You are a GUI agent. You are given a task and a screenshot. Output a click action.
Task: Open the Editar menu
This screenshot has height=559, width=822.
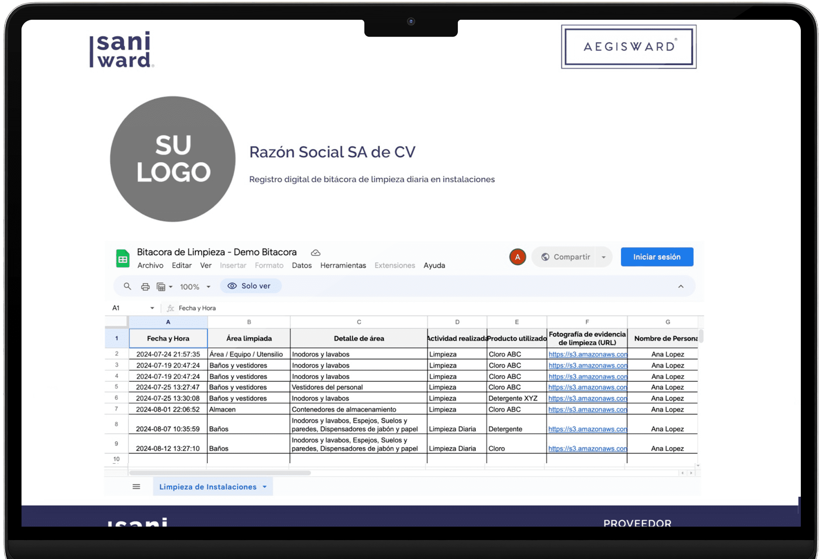(x=182, y=265)
